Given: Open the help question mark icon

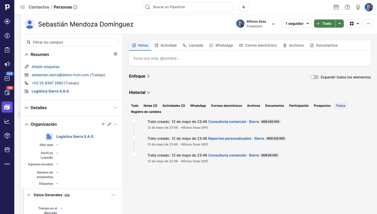Looking at the screenshot, I should (347, 7).
